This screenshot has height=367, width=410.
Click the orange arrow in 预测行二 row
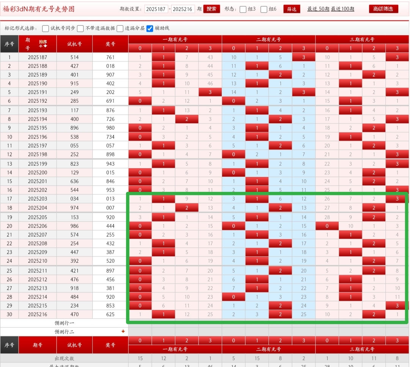[x=123, y=331]
